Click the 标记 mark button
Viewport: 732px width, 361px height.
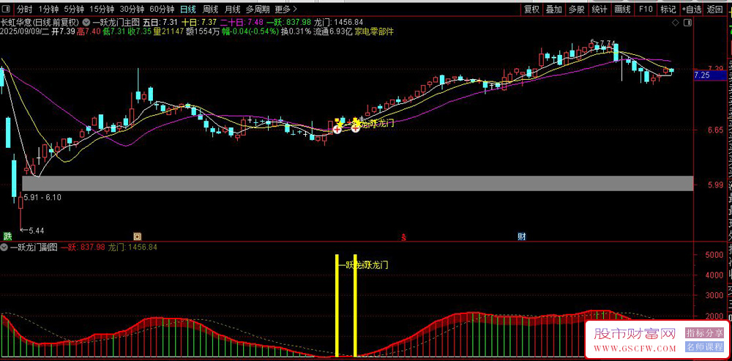coord(668,9)
